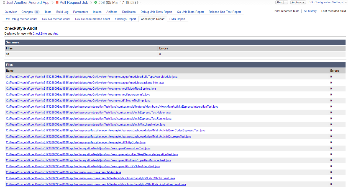This screenshot has width=348, height=187.
Task: Open the Artifacts tab
Action: 112,12
